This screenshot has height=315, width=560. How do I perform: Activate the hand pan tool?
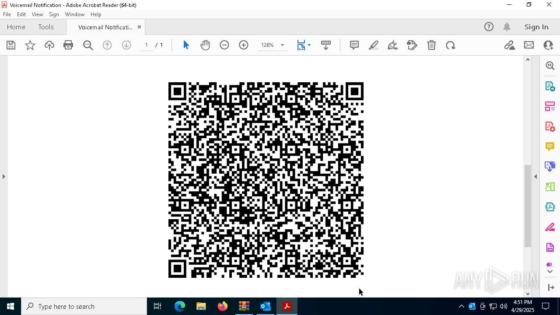click(x=205, y=45)
